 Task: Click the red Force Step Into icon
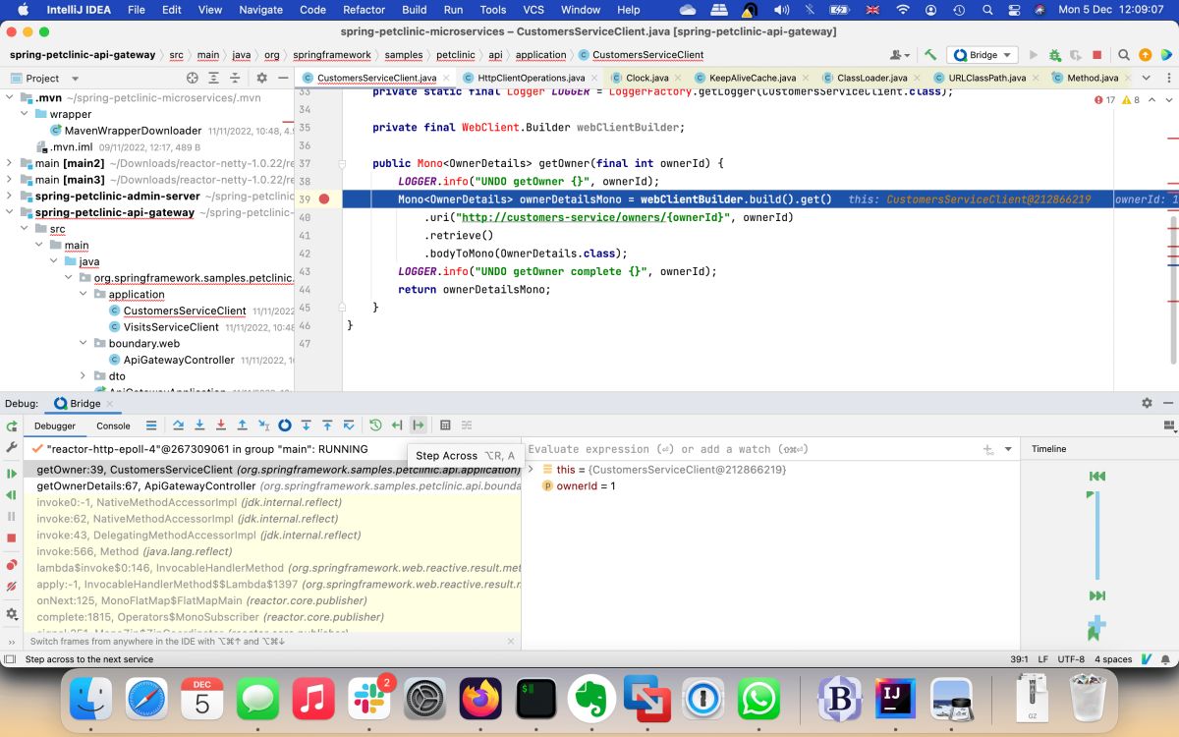220,425
